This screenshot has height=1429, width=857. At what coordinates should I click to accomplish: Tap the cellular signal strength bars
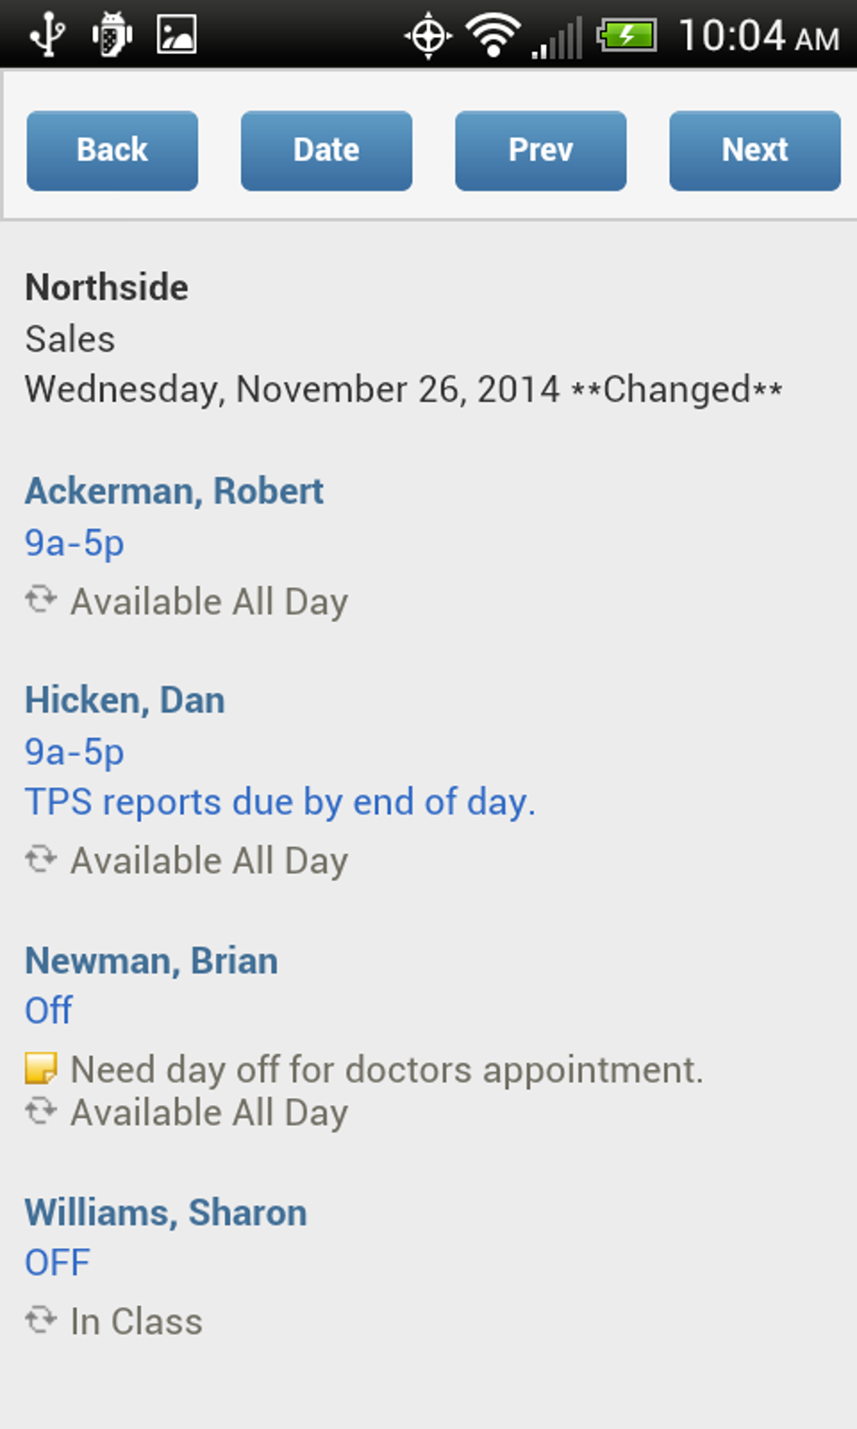557,39
